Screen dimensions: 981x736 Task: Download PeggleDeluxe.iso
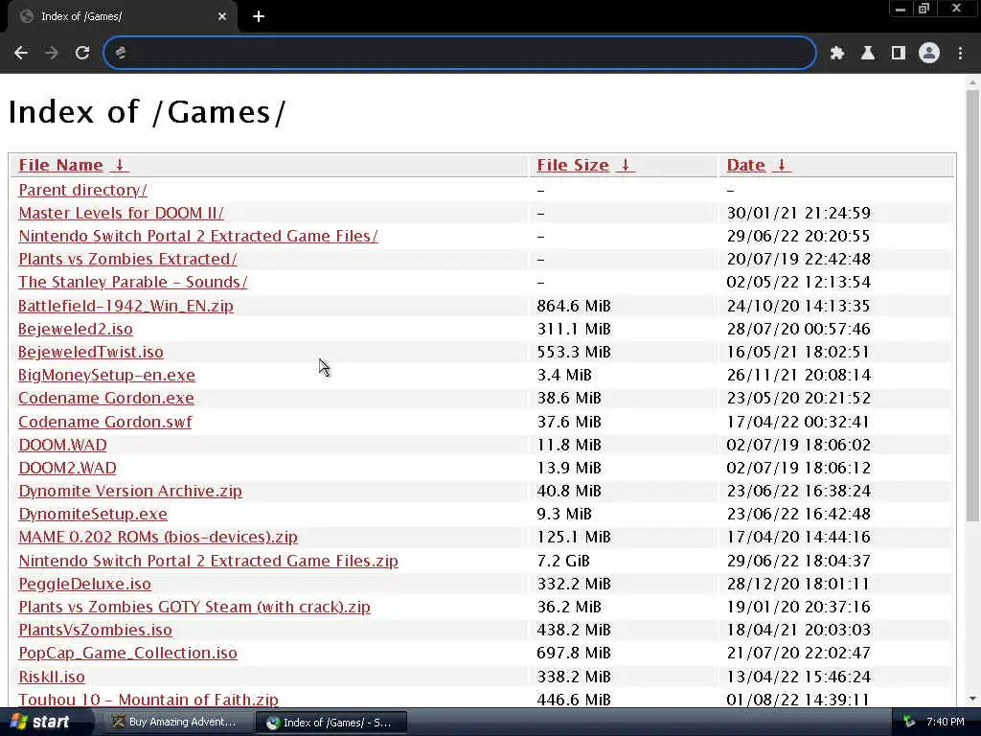84,584
